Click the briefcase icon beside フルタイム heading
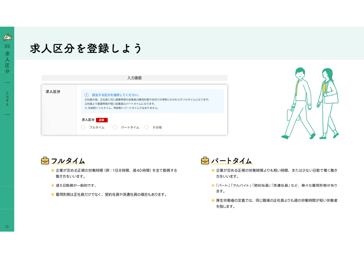364x258 pixels. (x=45, y=161)
